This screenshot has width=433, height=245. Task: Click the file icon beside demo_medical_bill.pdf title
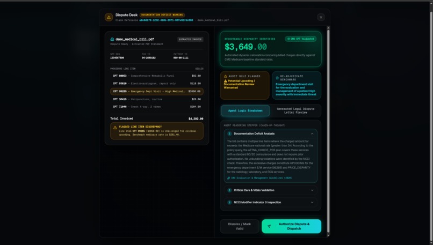112,39
